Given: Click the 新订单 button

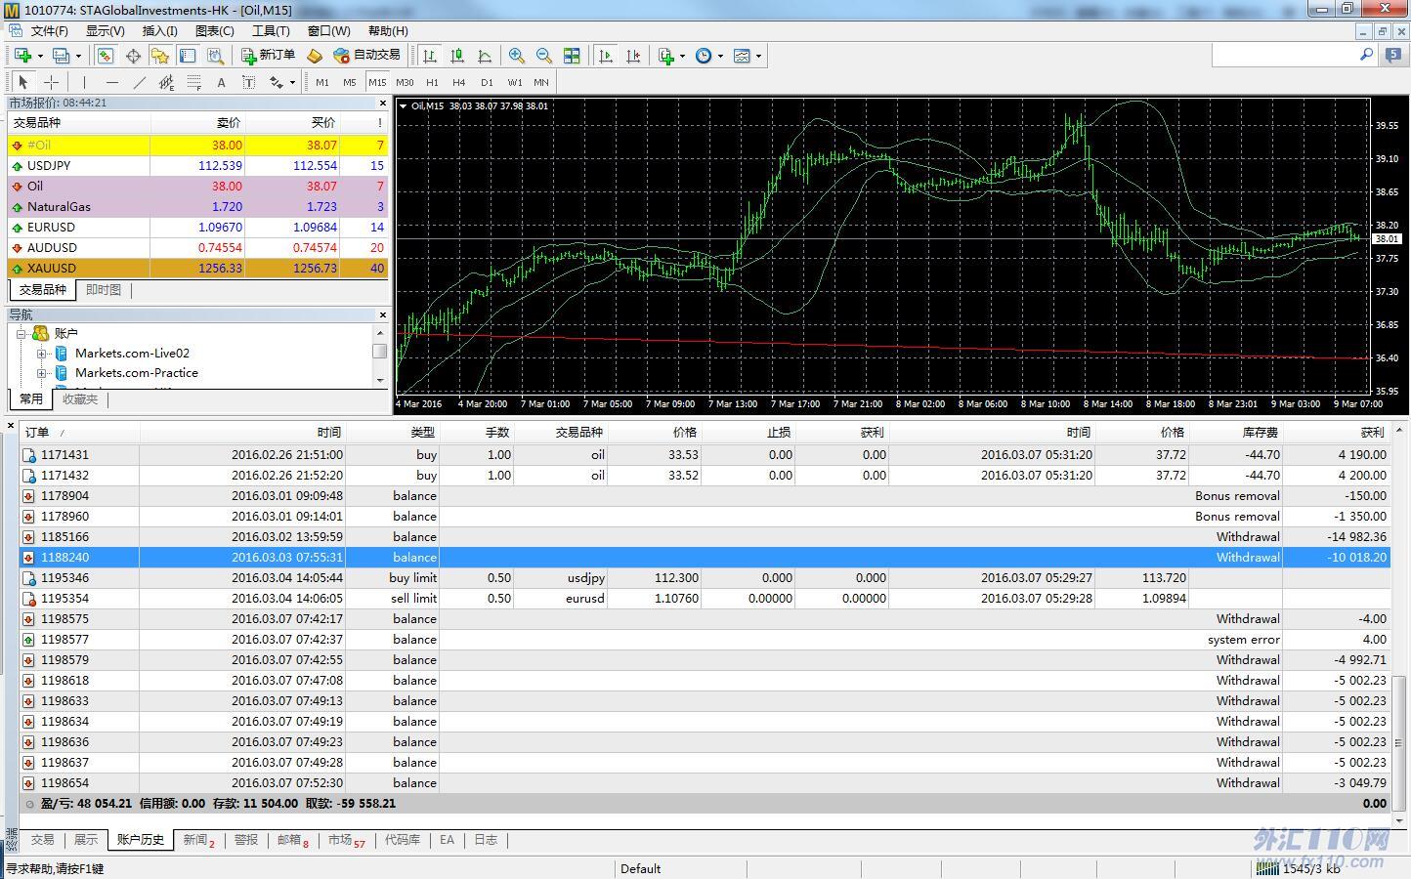Looking at the screenshot, I should pyautogui.click(x=269, y=56).
